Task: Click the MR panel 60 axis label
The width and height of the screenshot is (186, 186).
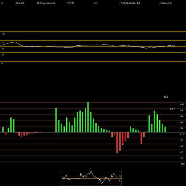Action: coord(182,116)
